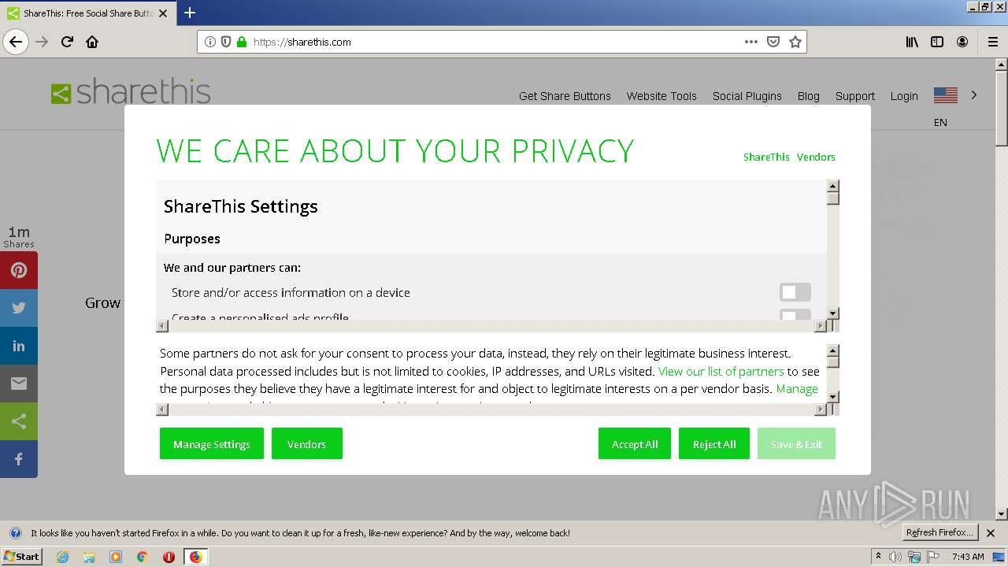Open the browser home page icon
Screen dimensions: 1008x567
coord(92,42)
